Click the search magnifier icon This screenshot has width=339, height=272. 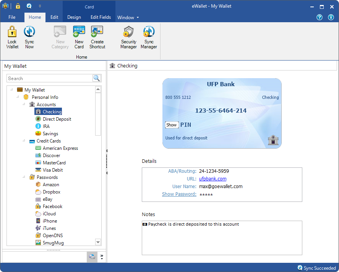click(x=97, y=78)
